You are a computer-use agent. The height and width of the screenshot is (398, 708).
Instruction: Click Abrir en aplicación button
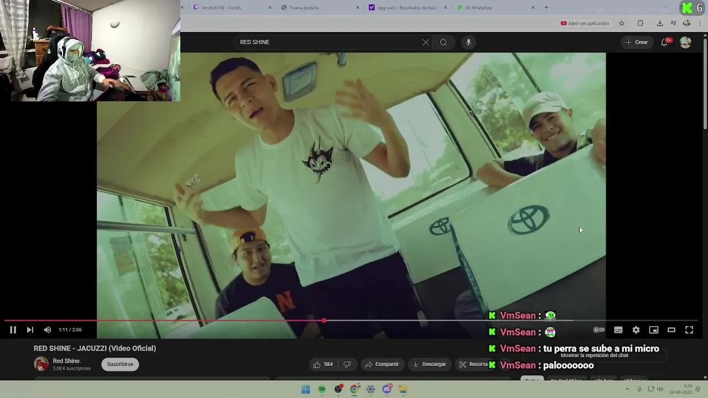point(585,23)
